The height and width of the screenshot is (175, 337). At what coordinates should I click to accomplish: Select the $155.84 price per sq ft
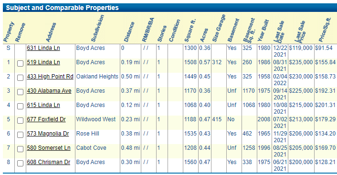(x=325, y=62)
